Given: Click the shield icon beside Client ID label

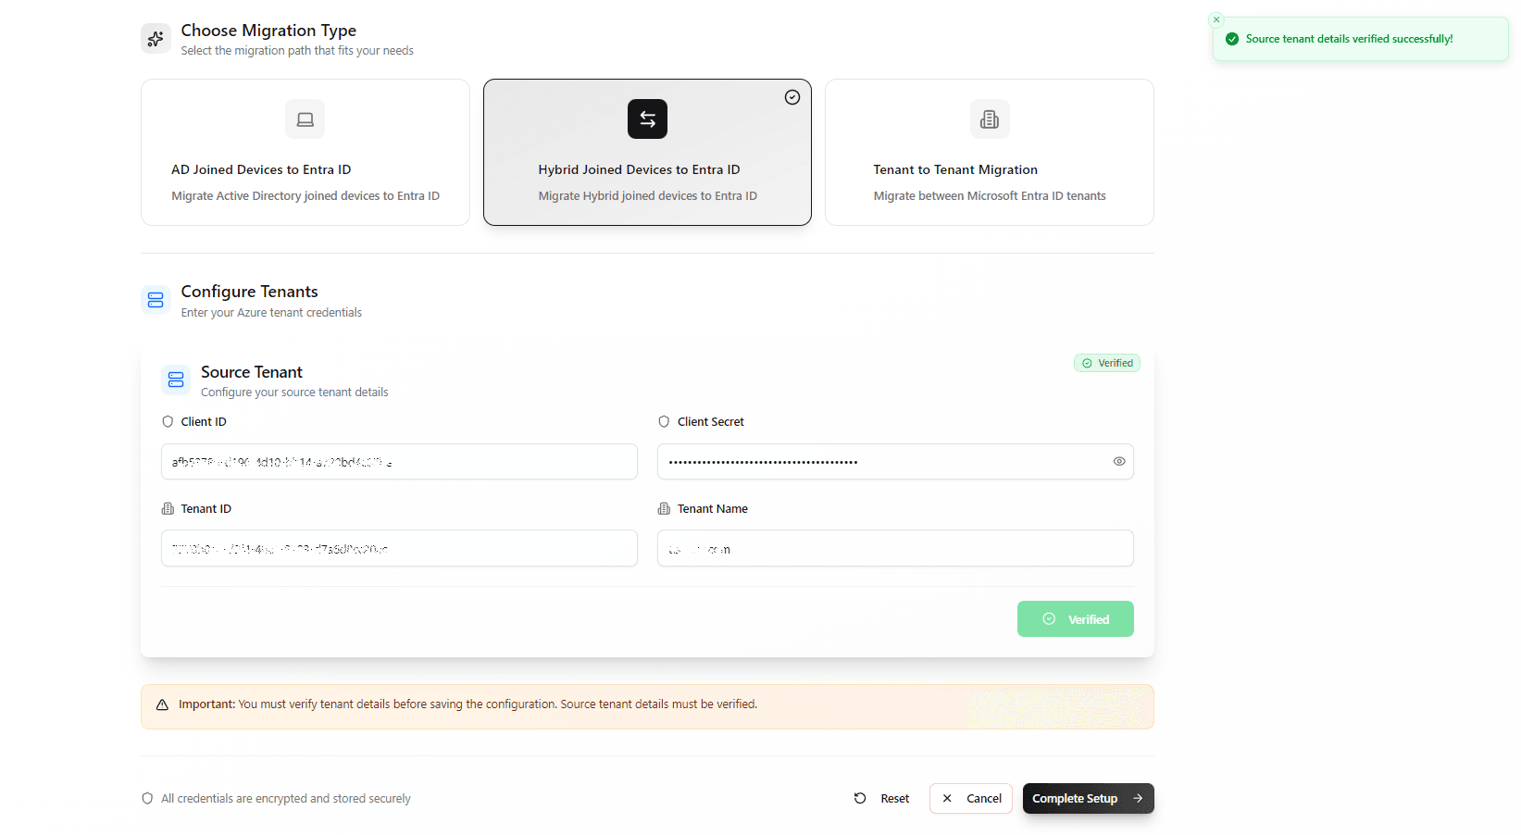Looking at the screenshot, I should coord(168,421).
